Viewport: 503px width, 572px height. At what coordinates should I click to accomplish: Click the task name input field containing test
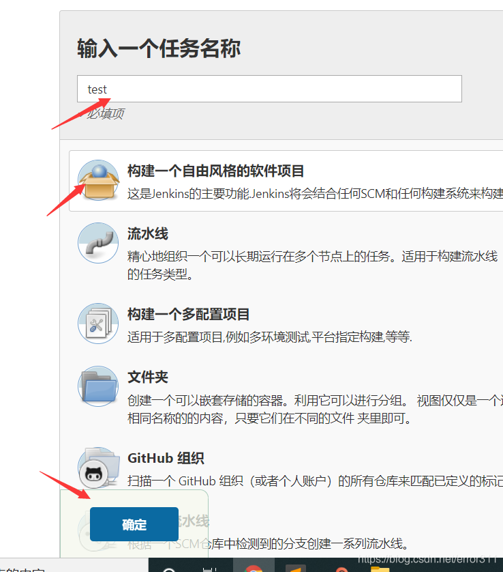[x=269, y=89]
